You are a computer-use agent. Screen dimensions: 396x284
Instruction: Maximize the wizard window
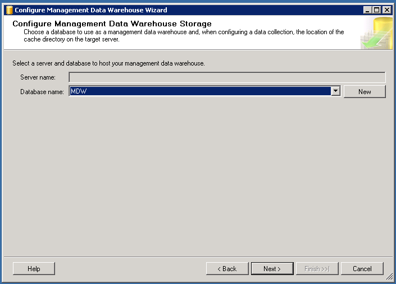click(x=376, y=10)
